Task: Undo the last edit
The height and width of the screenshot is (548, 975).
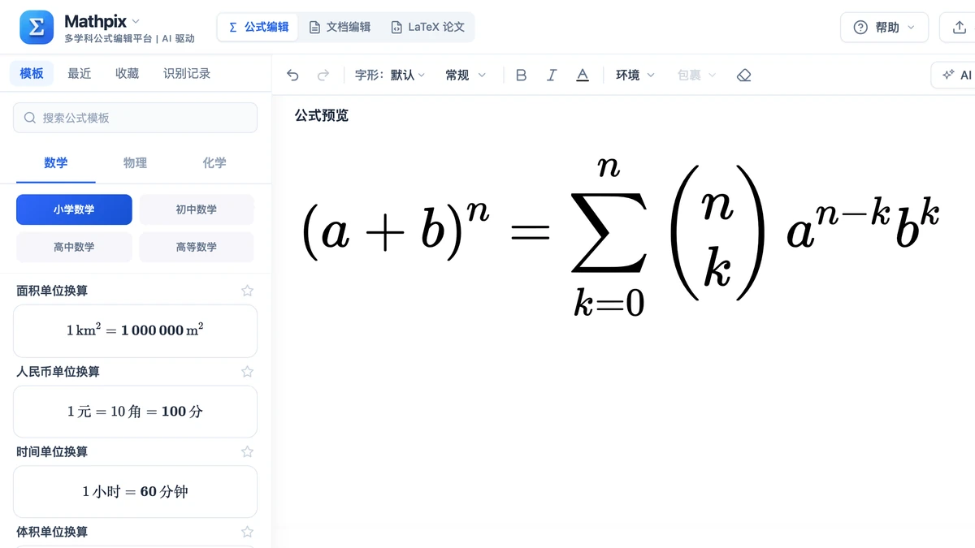Action: [x=293, y=76]
